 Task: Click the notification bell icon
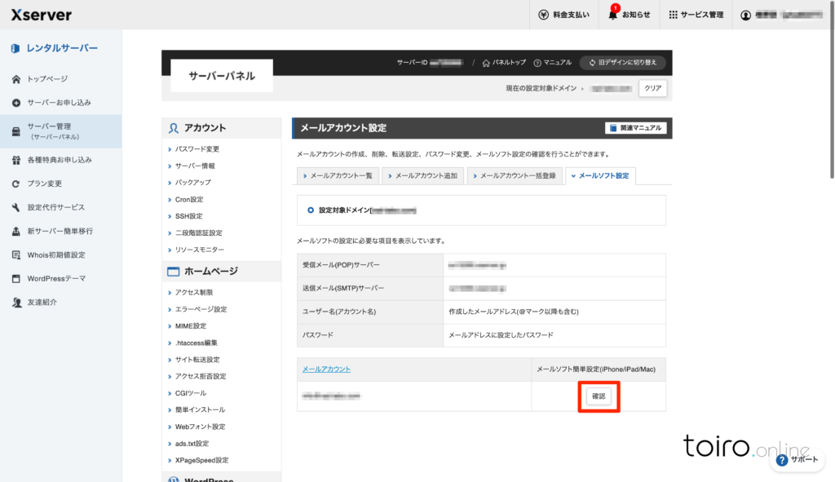click(612, 15)
